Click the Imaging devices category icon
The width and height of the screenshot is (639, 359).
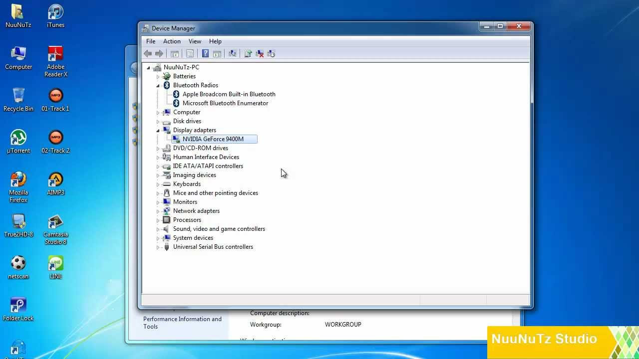click(x=167, y=175)
